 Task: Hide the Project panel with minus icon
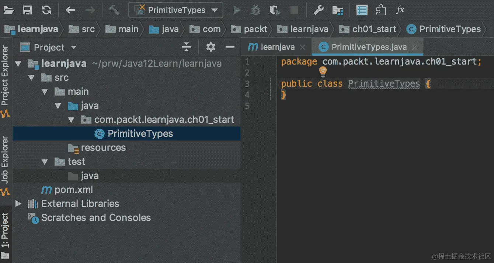tap(230, 47)
